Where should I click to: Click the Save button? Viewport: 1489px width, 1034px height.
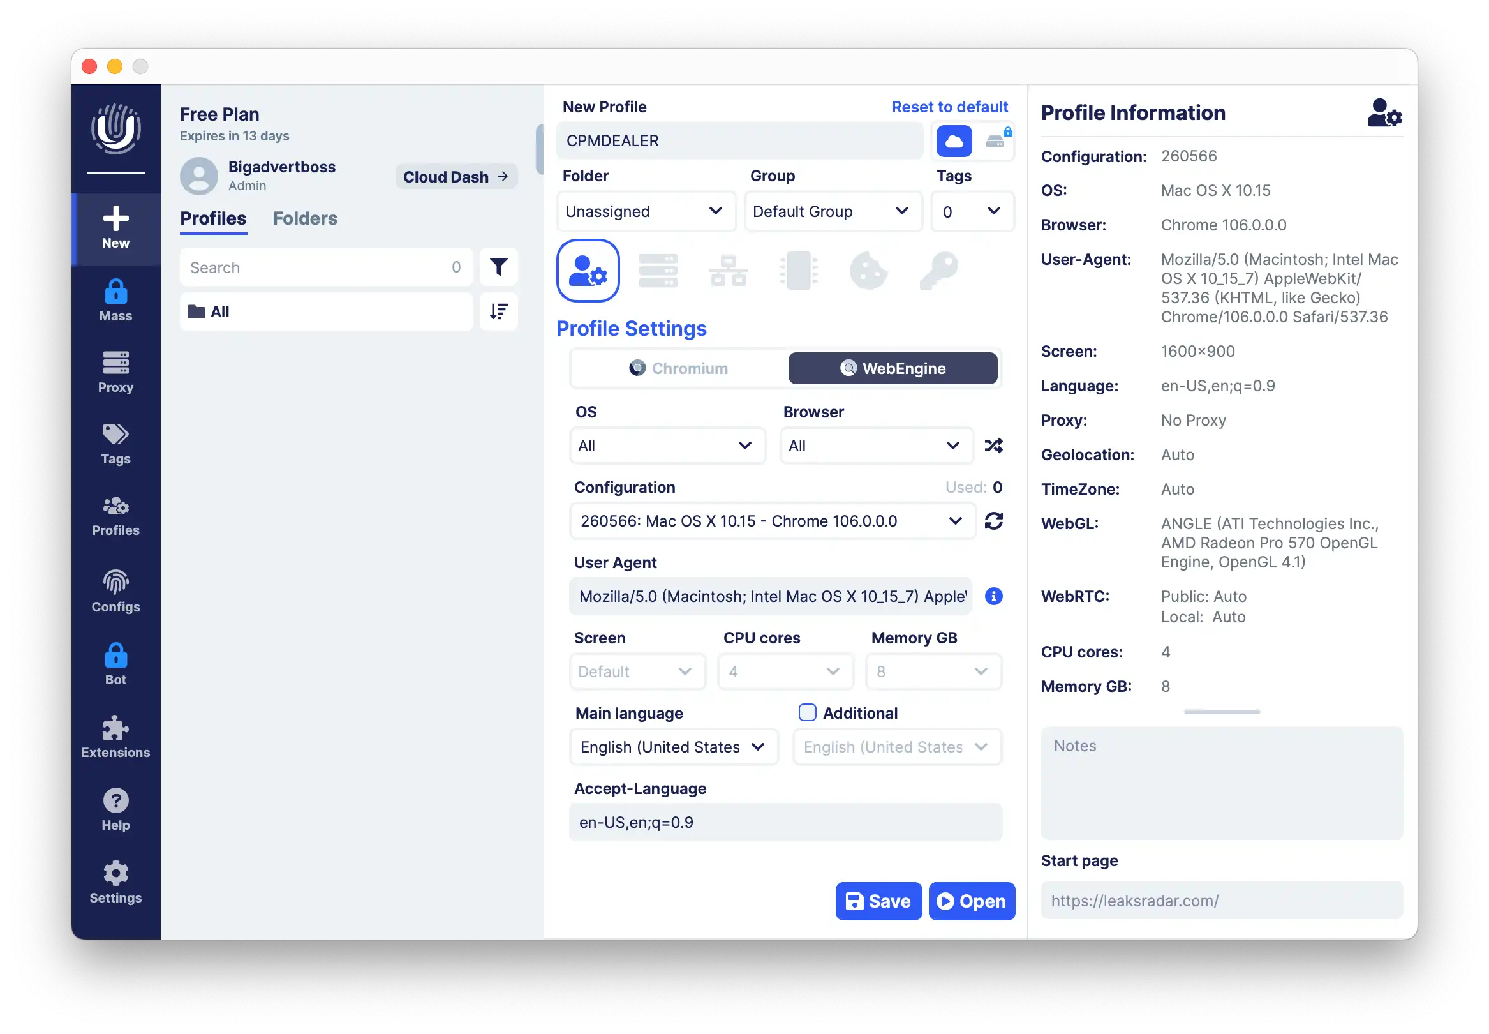(x=878, y=901)
